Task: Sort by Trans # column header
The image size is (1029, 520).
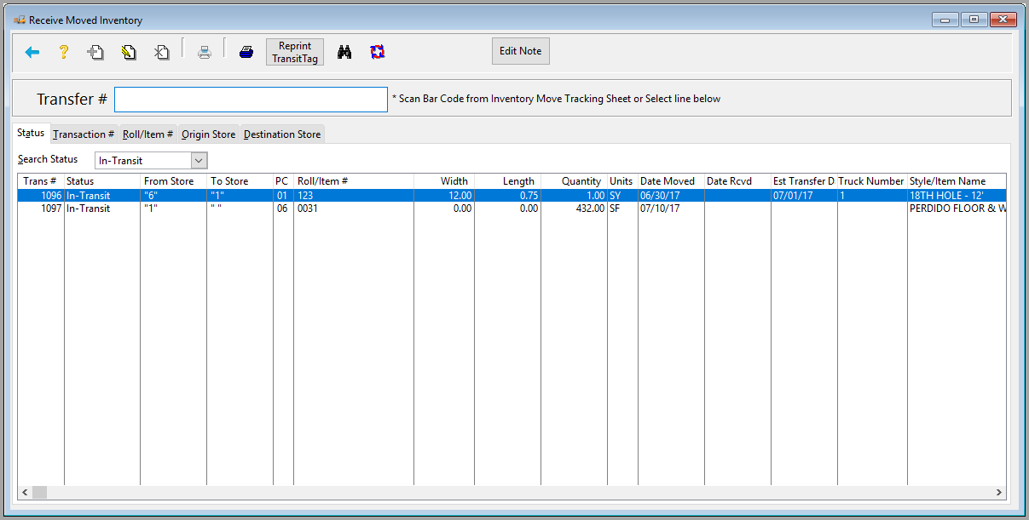Action: (41, 181)
